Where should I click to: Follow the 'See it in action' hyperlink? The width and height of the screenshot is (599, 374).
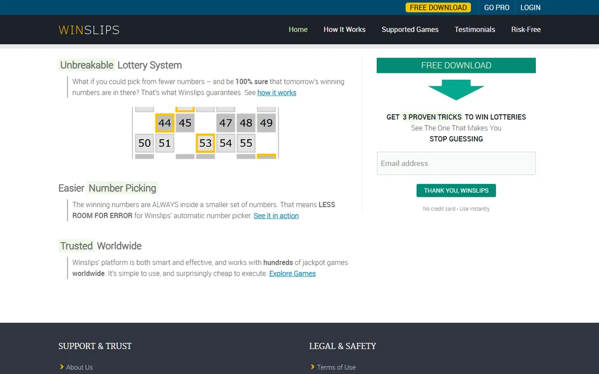coord(276,216)
